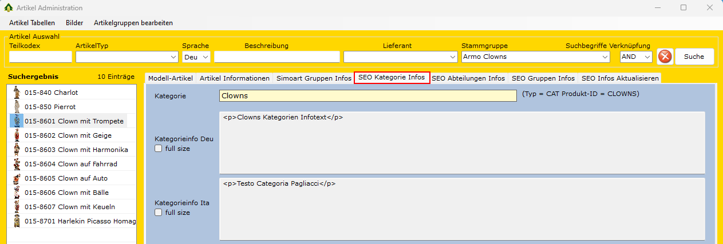Click the Harlekin Picasso thumbnail icon
This screenshot has width=723, height=244.
(x=17, y=221)
